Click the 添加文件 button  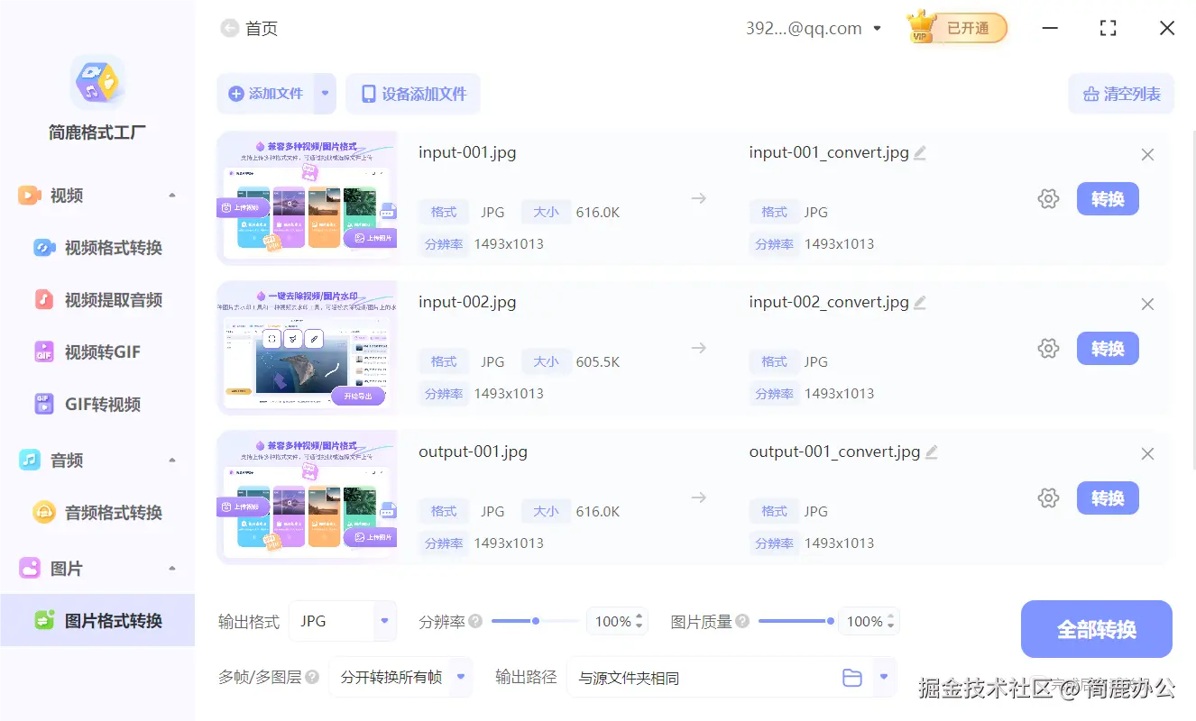point(264,94)
